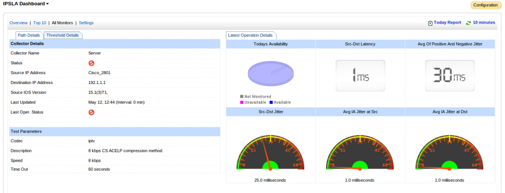505x193 pixels.
Task: Click the collector name value Server
Action: [x=95, y=53]
